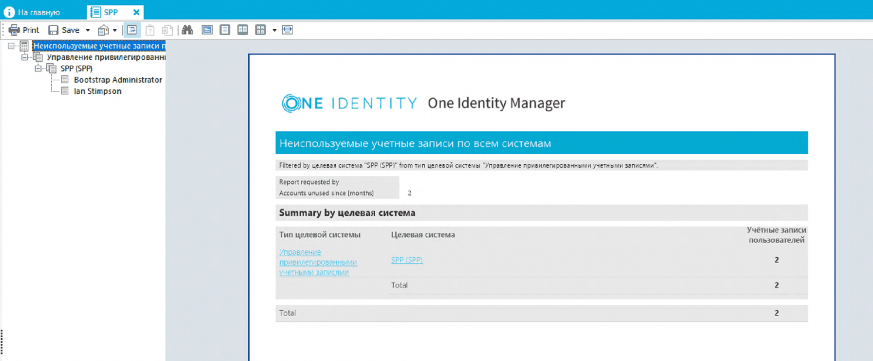
Task: Click the «One Identity Manager» title text
Action: (496, 103)
